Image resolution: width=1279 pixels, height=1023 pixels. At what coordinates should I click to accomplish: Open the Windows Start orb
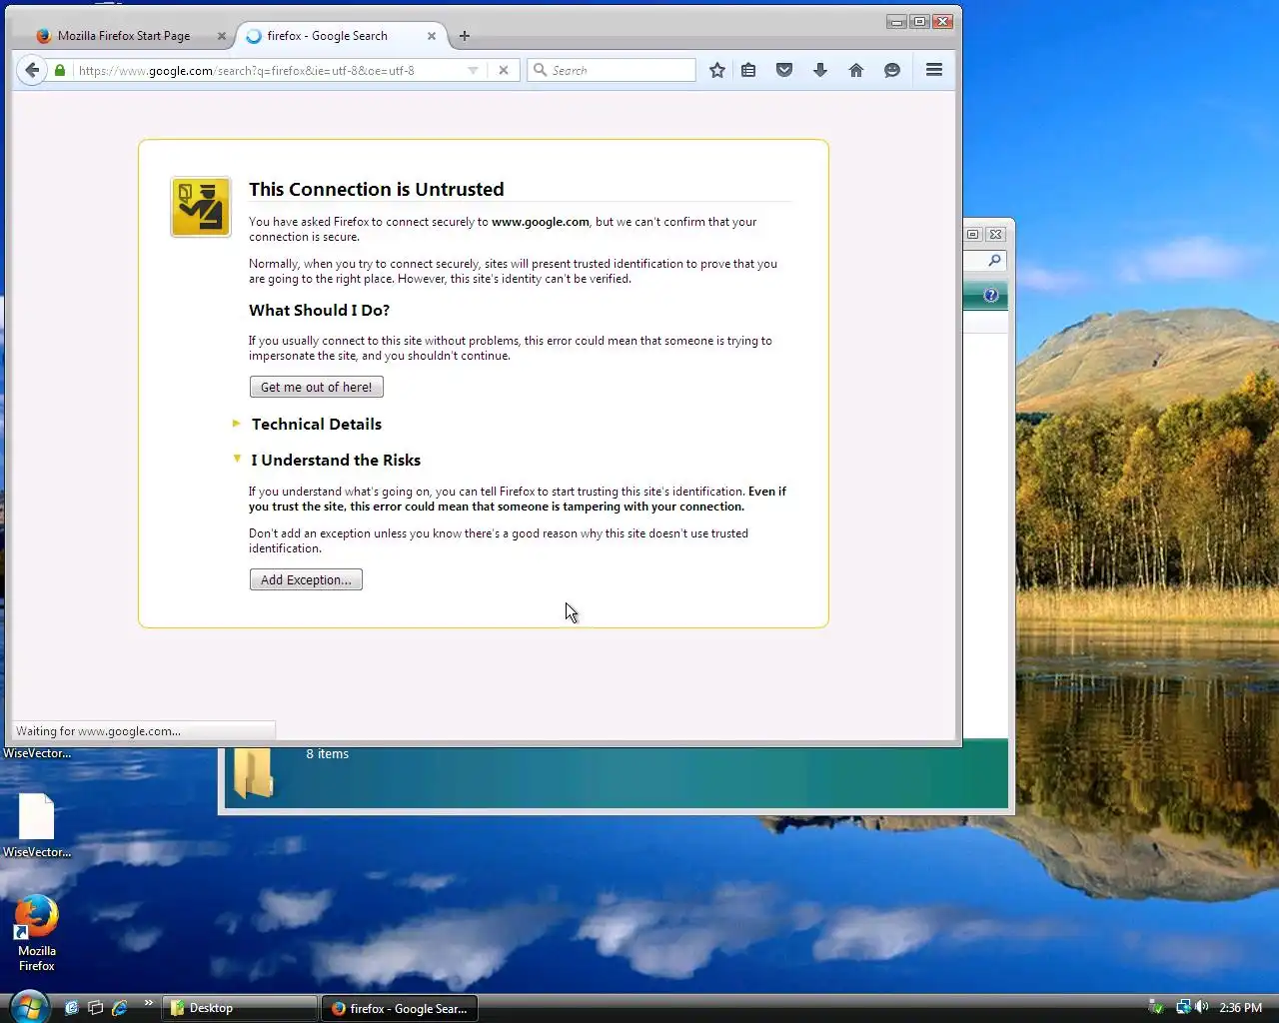(29, 1006)
